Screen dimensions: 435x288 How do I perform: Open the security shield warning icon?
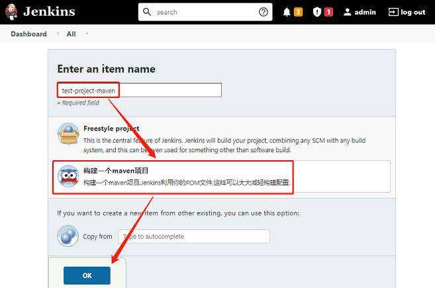click(316, 12)
